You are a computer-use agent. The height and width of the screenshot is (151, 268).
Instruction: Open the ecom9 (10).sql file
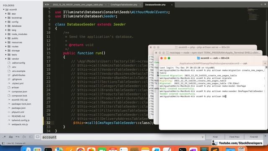tap(20, 100)
